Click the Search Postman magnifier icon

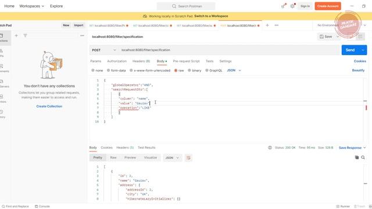click(x=174, y=6)
